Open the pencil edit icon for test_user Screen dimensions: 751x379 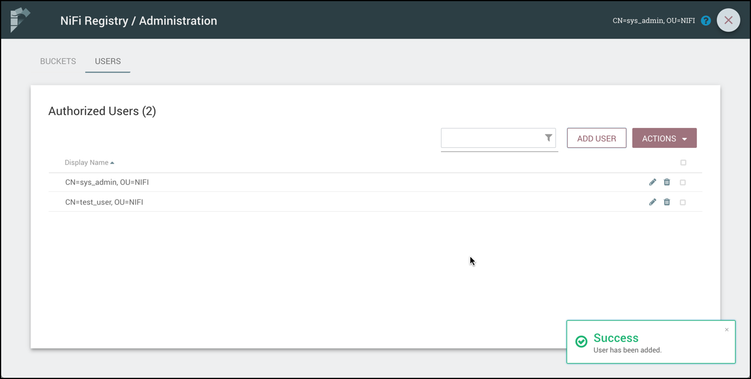pyautogui.click(x=652, y=202)
